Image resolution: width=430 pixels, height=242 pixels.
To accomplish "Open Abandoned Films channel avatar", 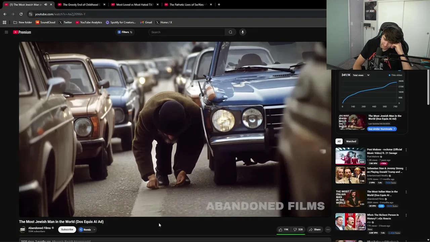I will [x=23, y=230].
